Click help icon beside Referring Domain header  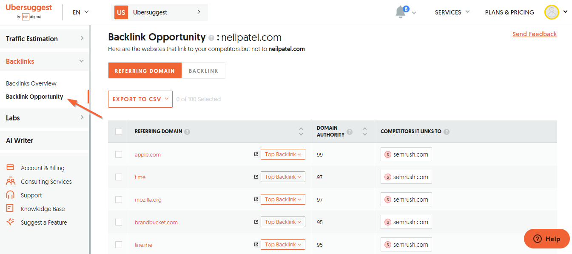click(187, 131)
